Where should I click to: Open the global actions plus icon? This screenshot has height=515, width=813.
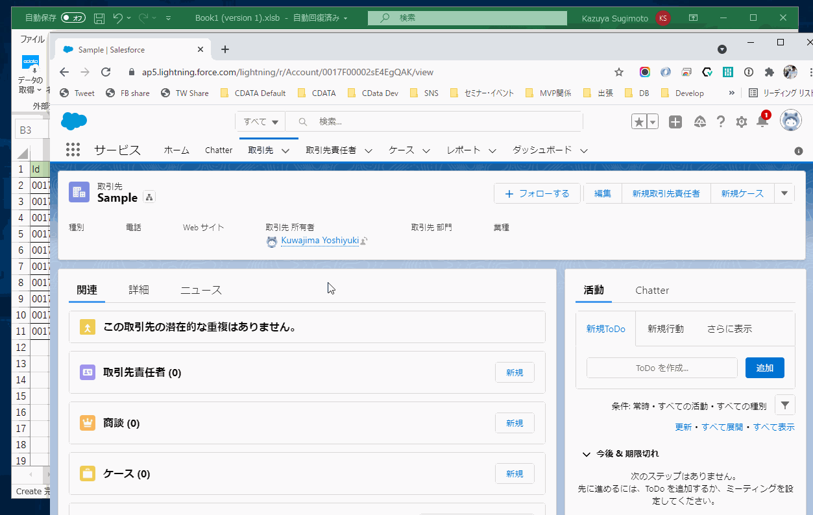tap(675, 121)
